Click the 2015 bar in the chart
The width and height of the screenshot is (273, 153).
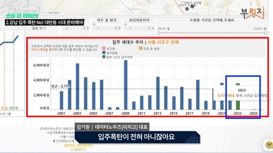(174, 103)
